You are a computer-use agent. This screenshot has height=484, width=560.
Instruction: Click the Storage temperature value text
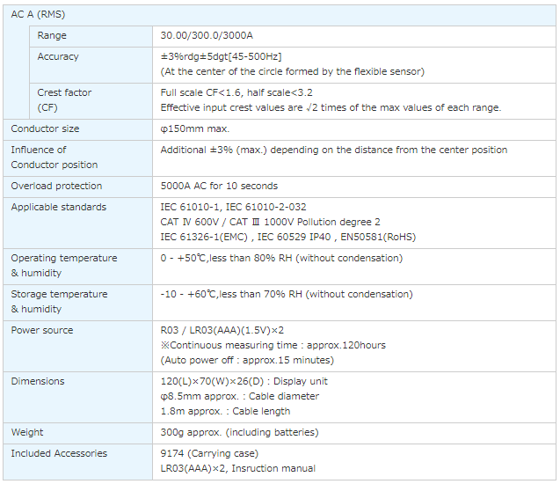point(286,294)
